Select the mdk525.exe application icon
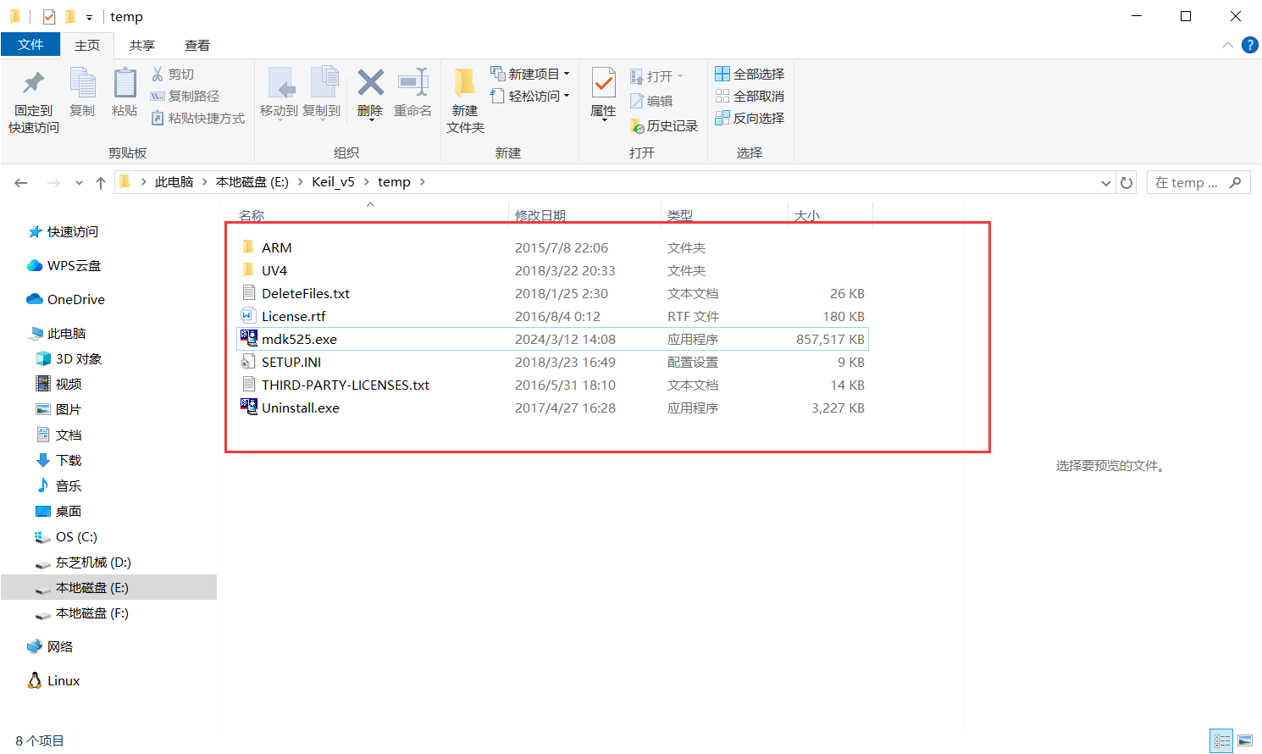The height and width of the screenshot is (754, 1262). 249,338
